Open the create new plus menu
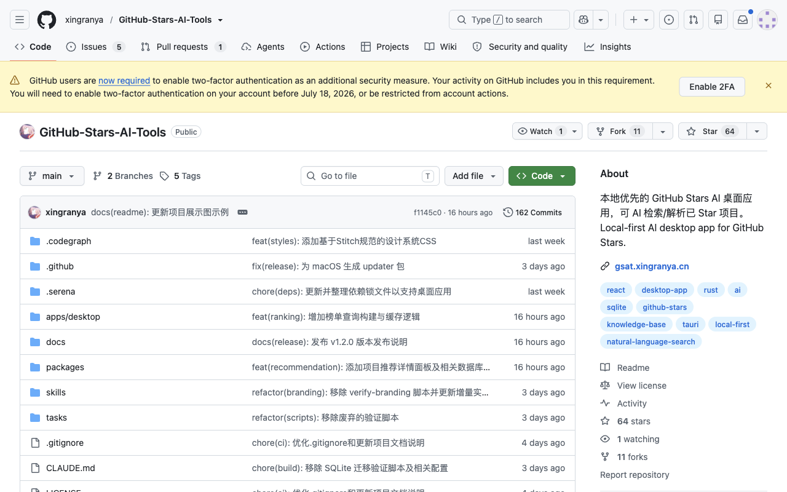 pyautogui.click(x=639, y=20)
